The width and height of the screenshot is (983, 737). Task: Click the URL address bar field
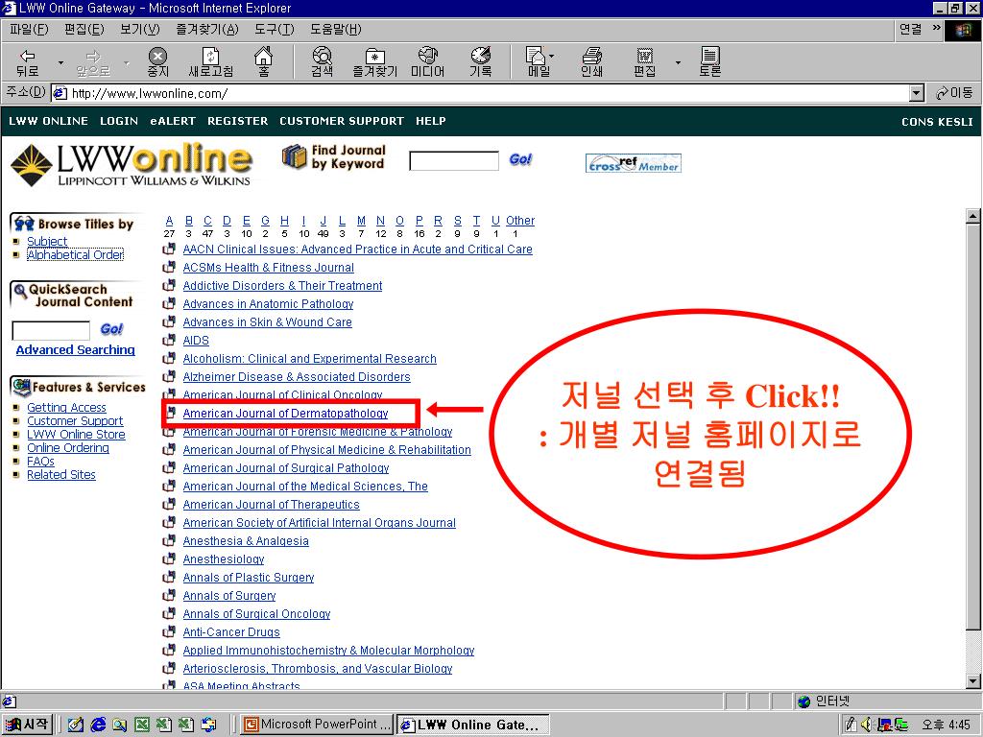tap(480, 93)
